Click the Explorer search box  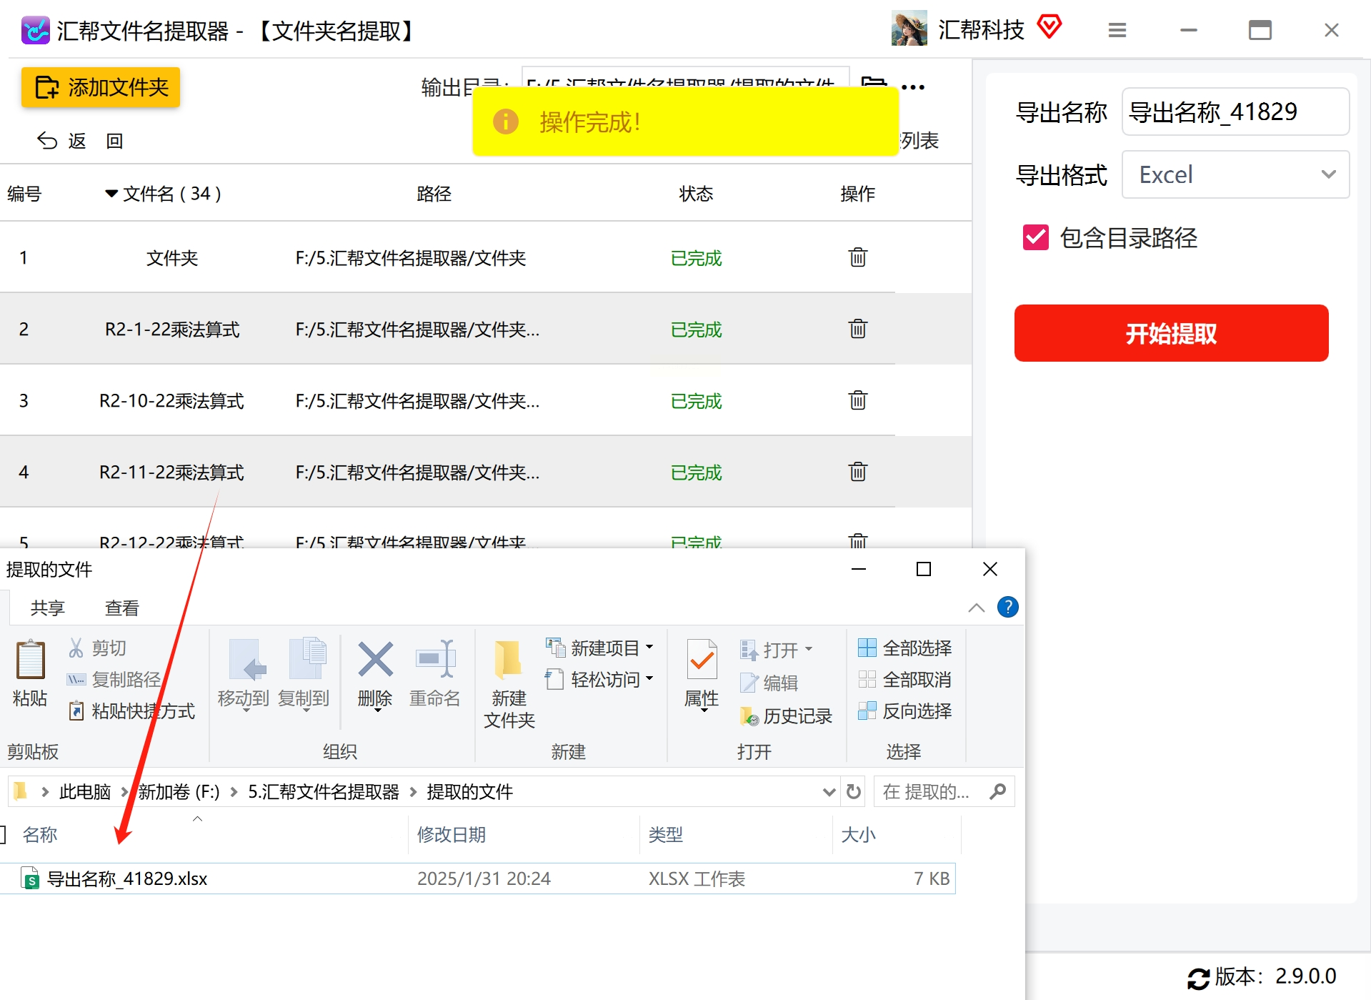pos(944,792)
